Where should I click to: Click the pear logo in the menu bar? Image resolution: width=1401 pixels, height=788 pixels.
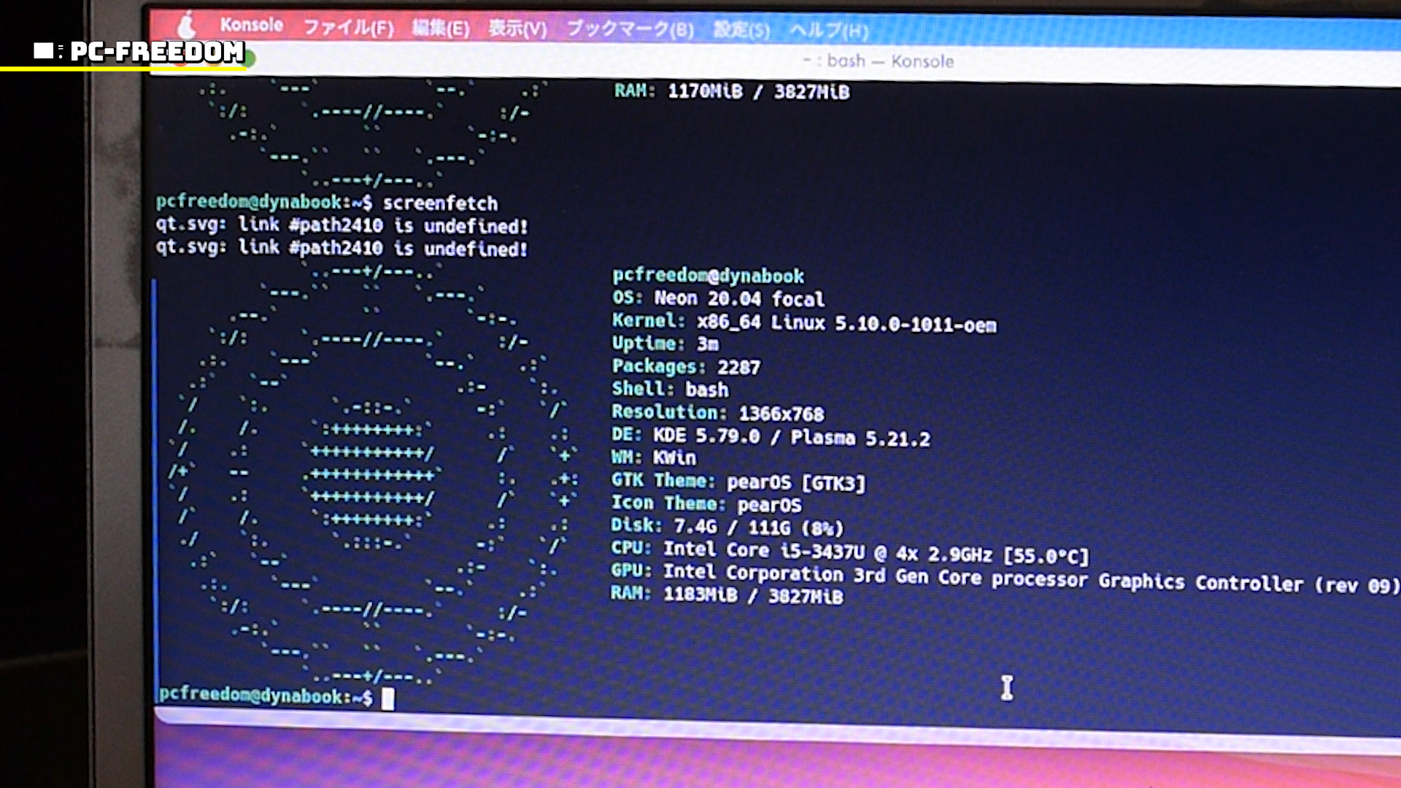coord(187,26)
